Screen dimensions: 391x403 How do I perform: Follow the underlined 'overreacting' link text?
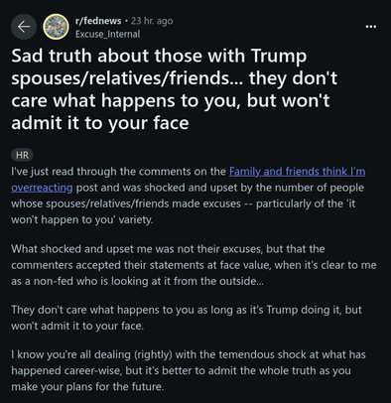(x=42, y=188)
